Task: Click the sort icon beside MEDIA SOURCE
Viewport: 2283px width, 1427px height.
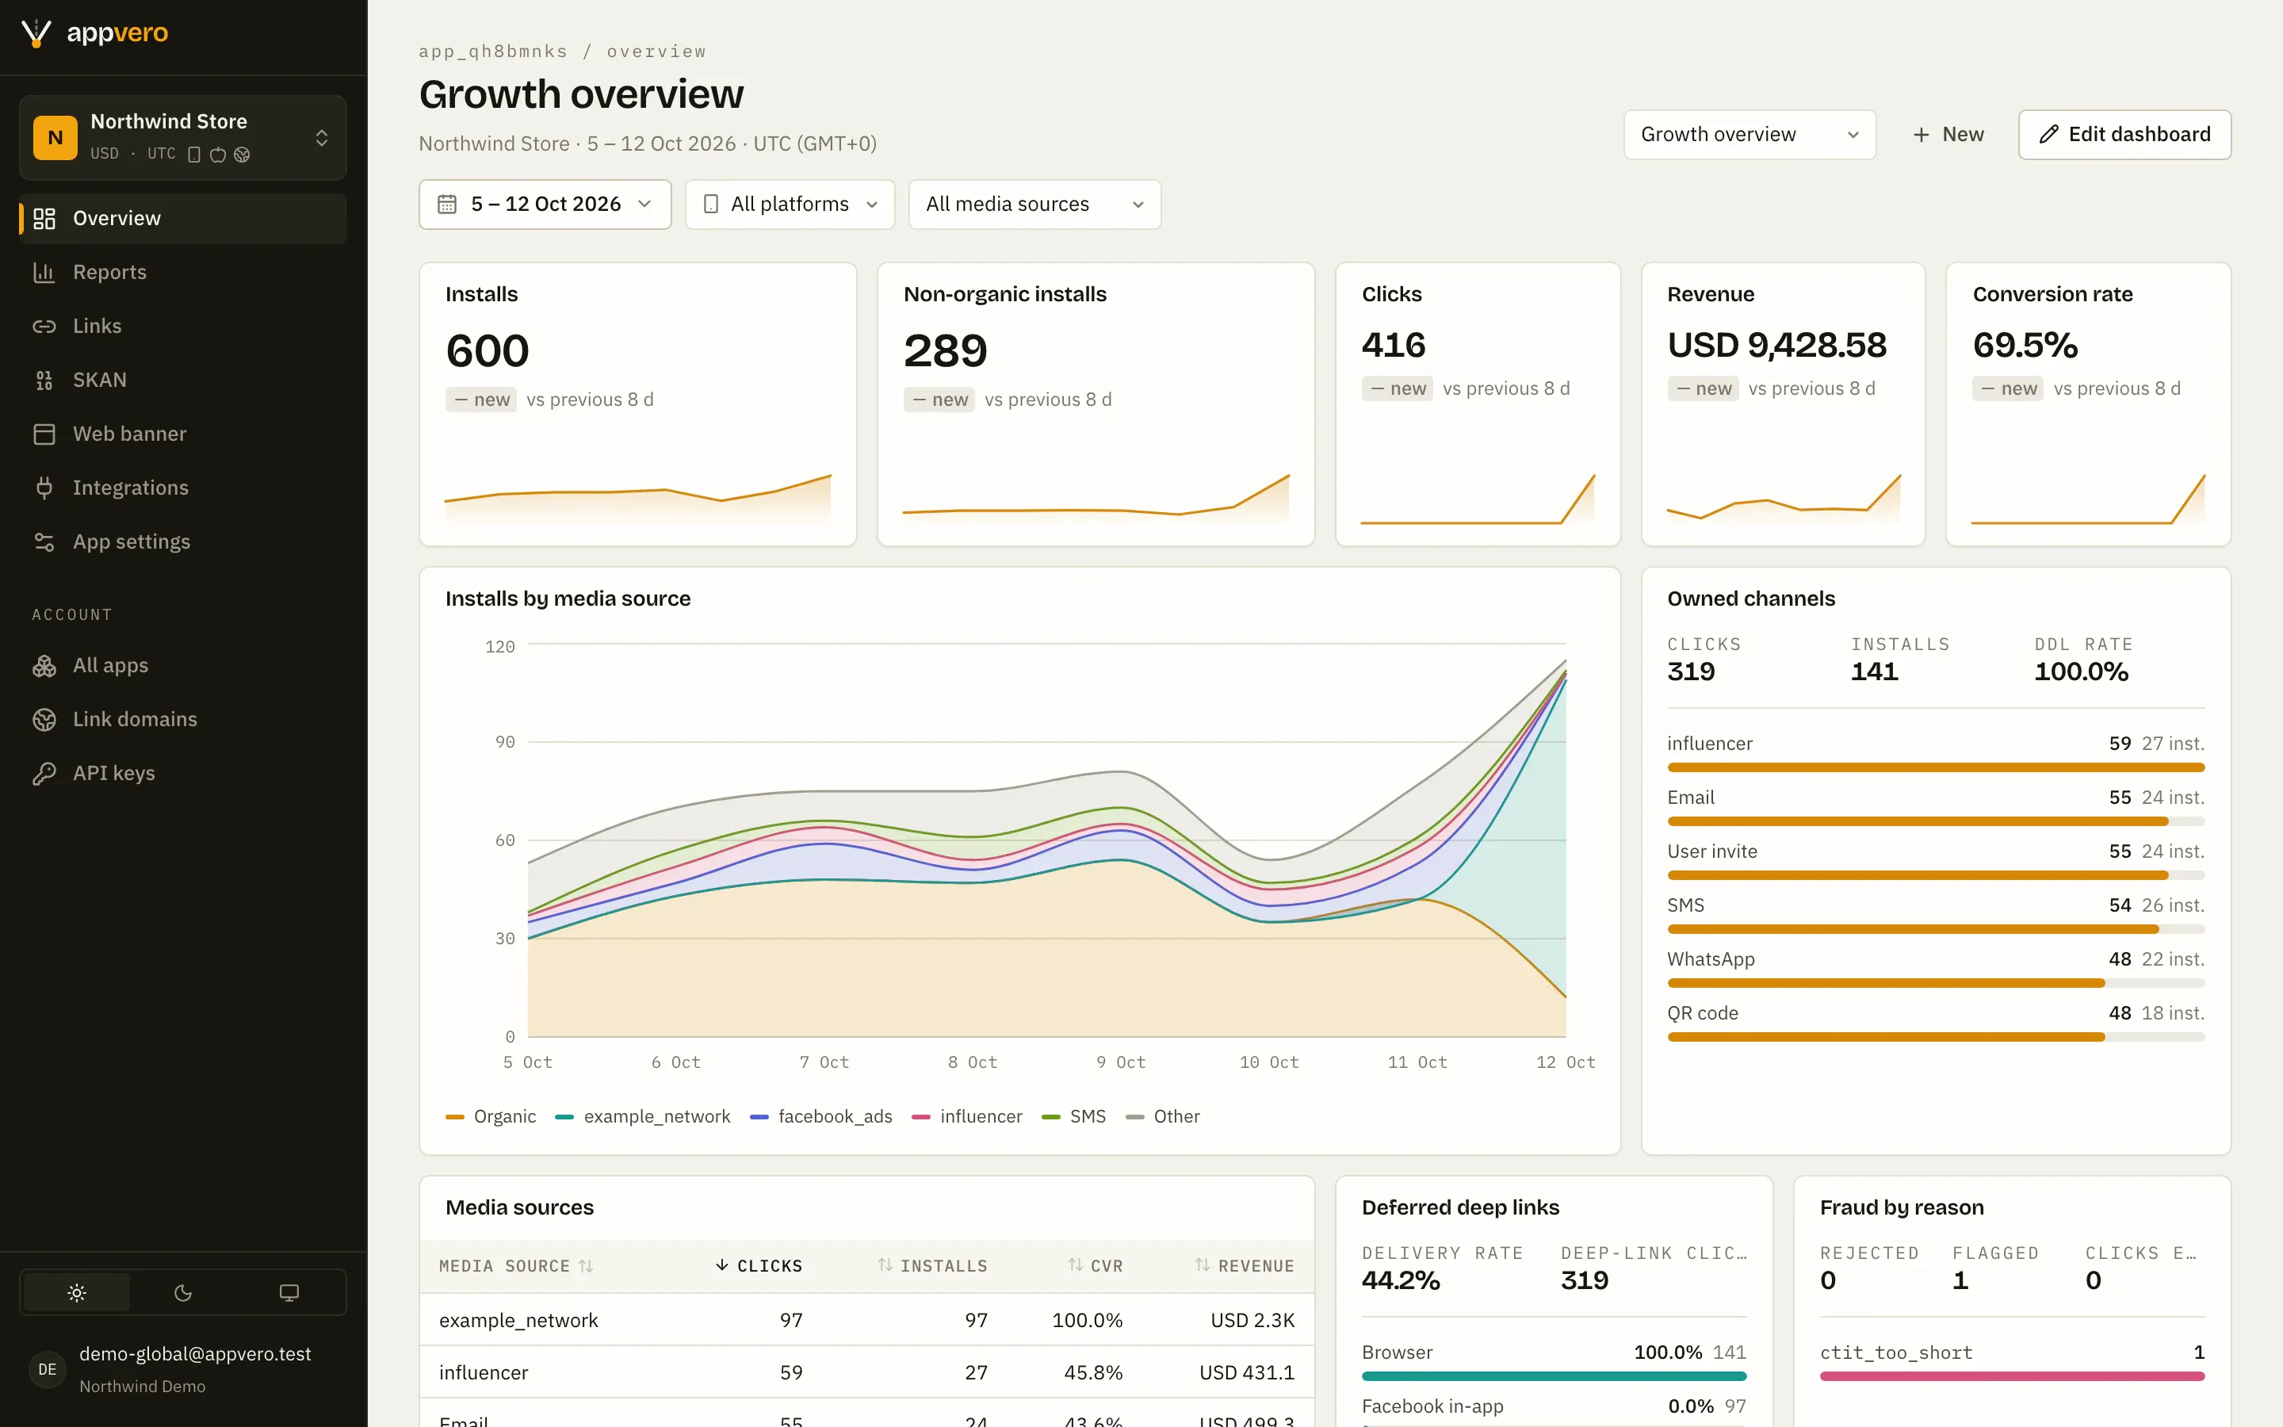Action: pos(586,1265)
